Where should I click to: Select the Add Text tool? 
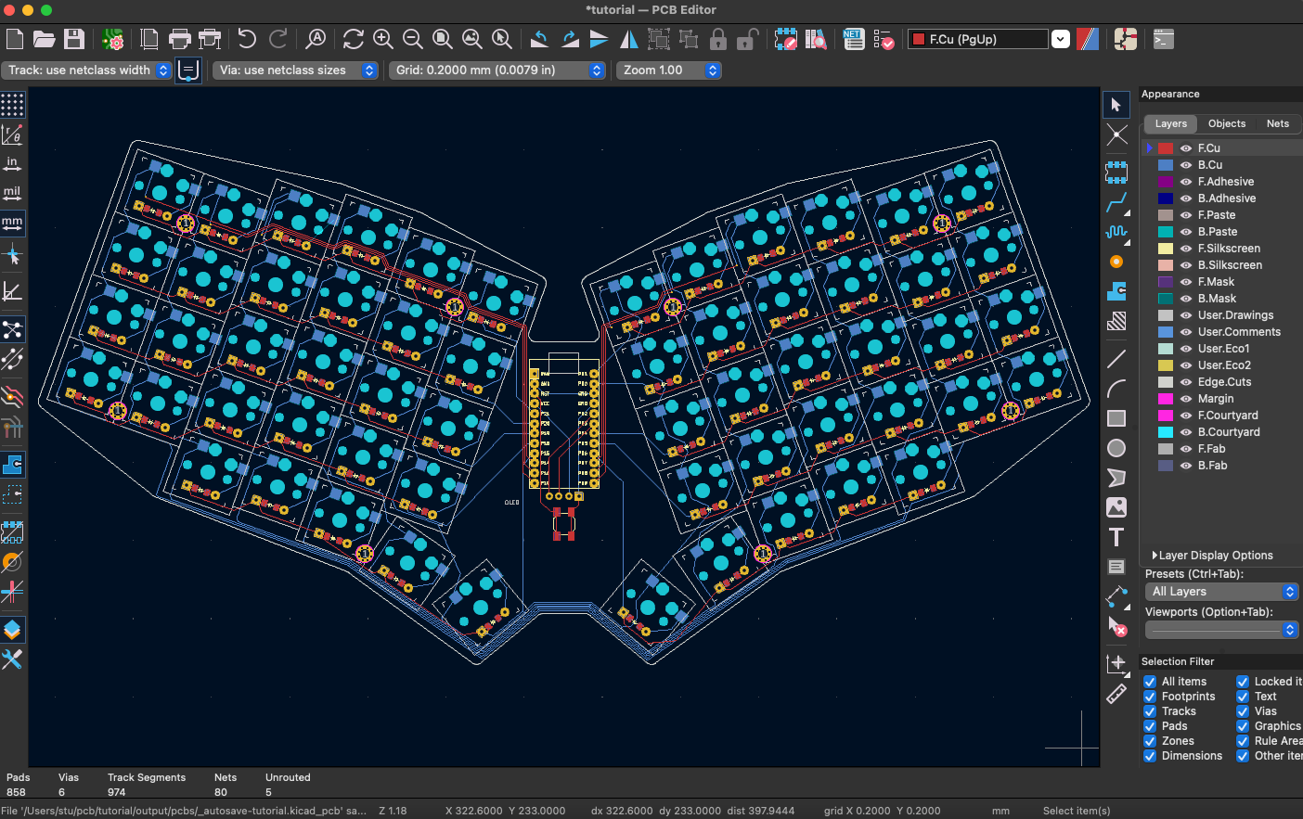(x=1116, y=537)
